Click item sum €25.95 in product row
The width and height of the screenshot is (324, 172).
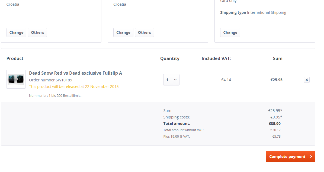pos(277,80)
